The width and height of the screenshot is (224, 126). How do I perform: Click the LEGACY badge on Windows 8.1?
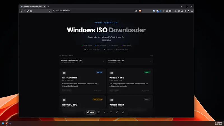point(147,99)
